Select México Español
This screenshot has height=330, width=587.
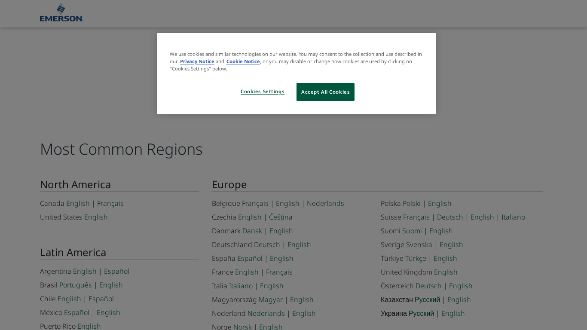(x=76, y=312)
